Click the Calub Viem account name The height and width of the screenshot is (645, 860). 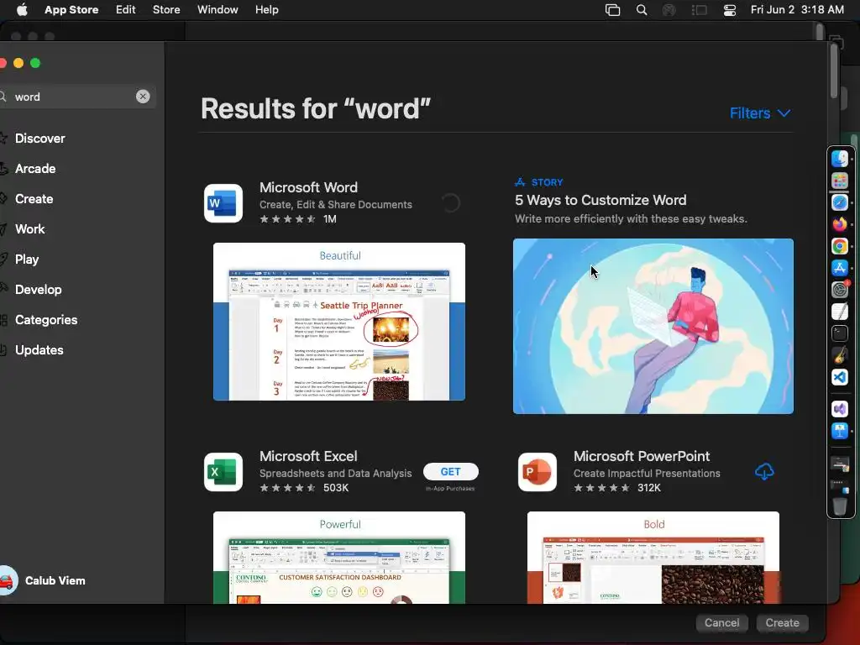point(55,580)
